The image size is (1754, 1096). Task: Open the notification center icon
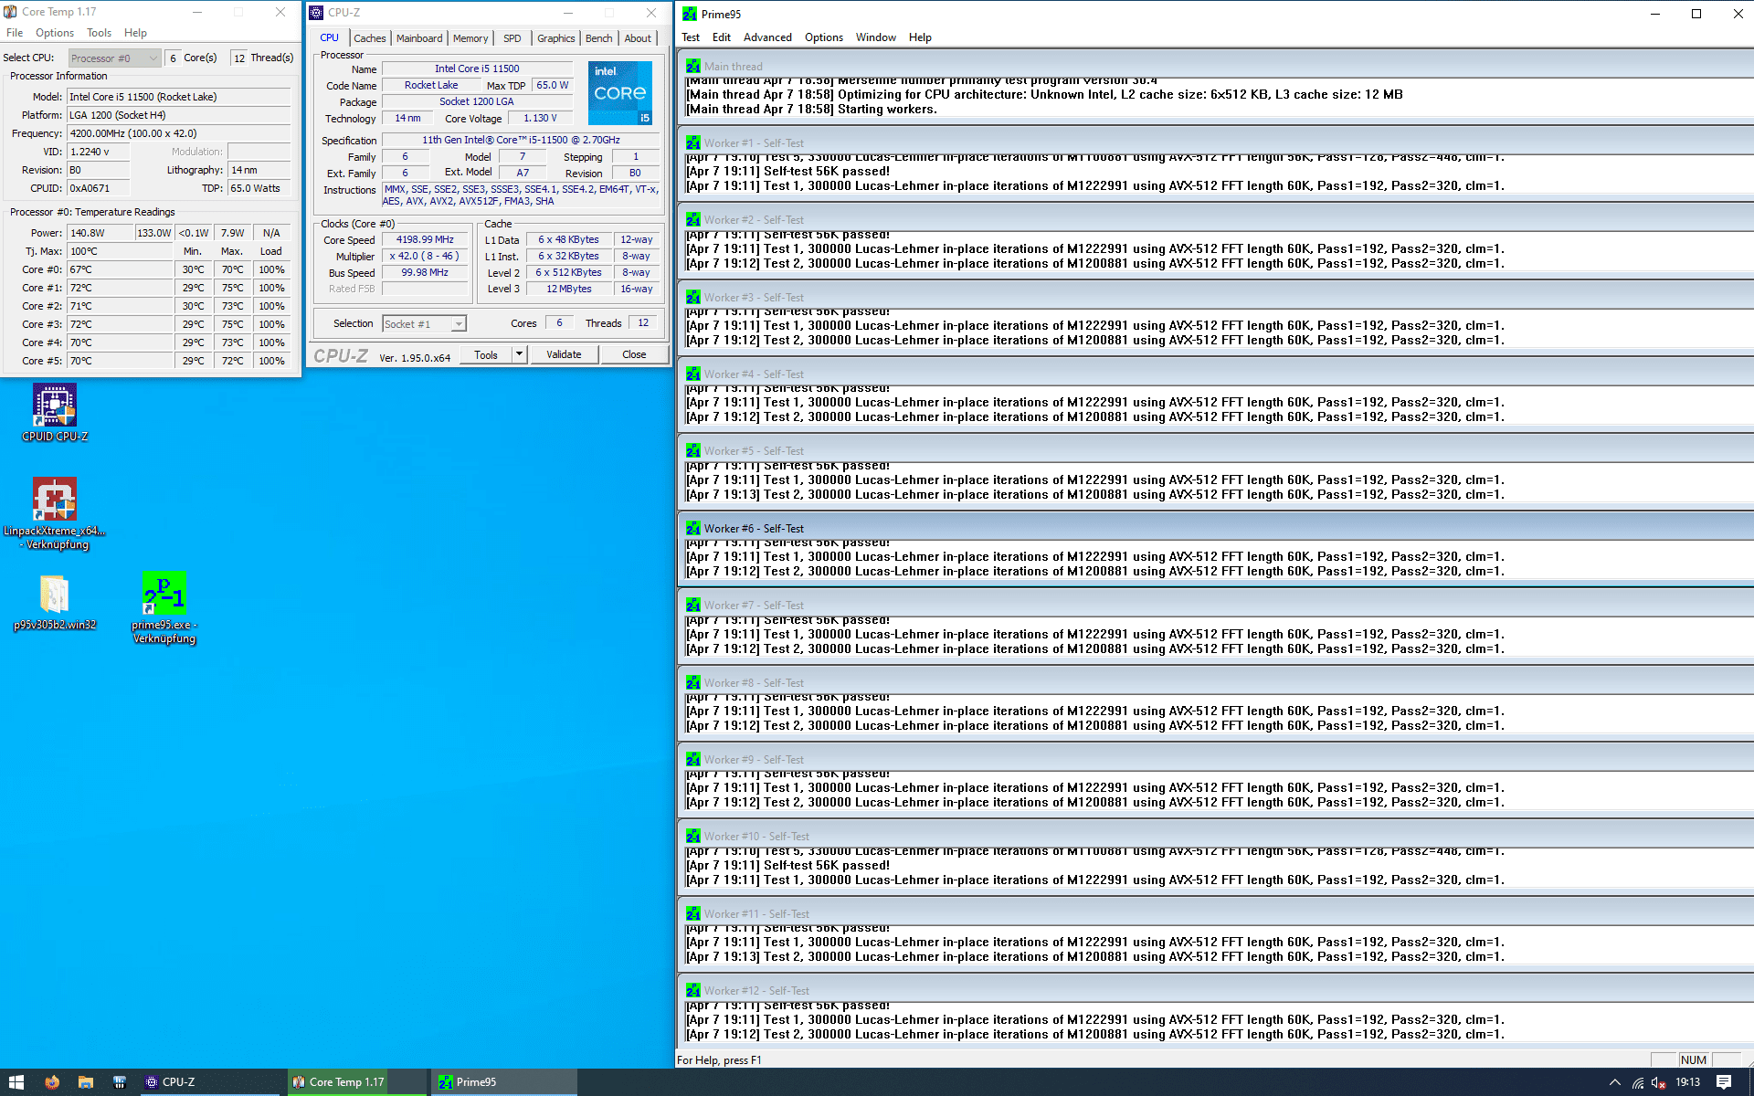(1723, 1082)
